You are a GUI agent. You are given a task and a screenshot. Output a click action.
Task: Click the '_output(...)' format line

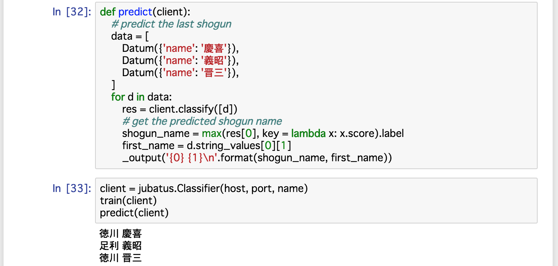[x=257, y=158]
